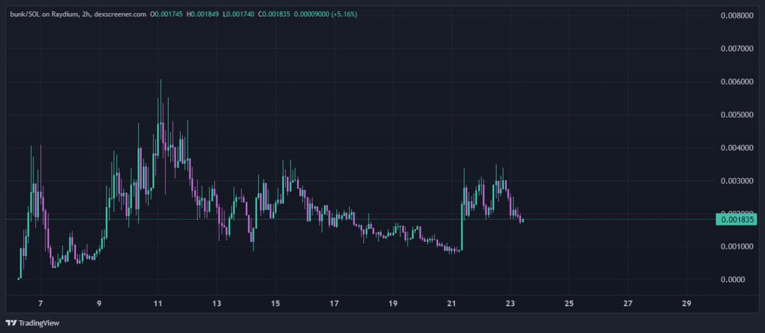
Task: Click date 15 on time axis
Action: pos(275,303)
